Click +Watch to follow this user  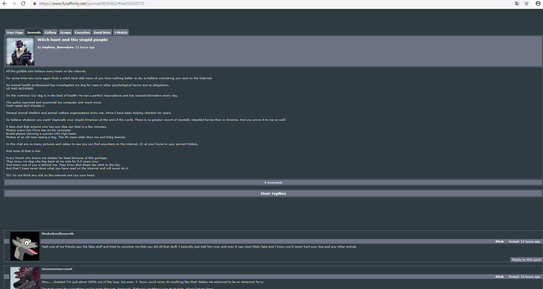[x=121, y=32]
